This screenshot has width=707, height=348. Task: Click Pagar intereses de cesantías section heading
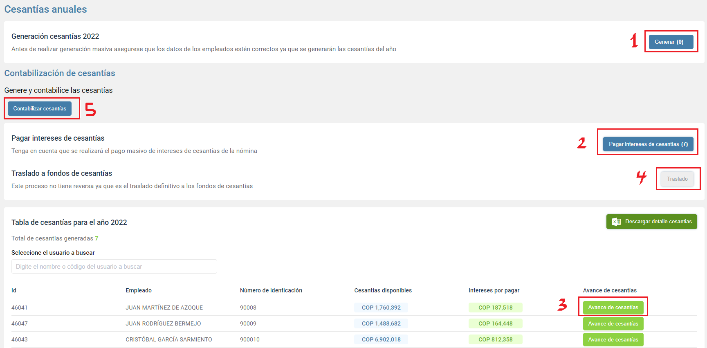pos(58,138)
